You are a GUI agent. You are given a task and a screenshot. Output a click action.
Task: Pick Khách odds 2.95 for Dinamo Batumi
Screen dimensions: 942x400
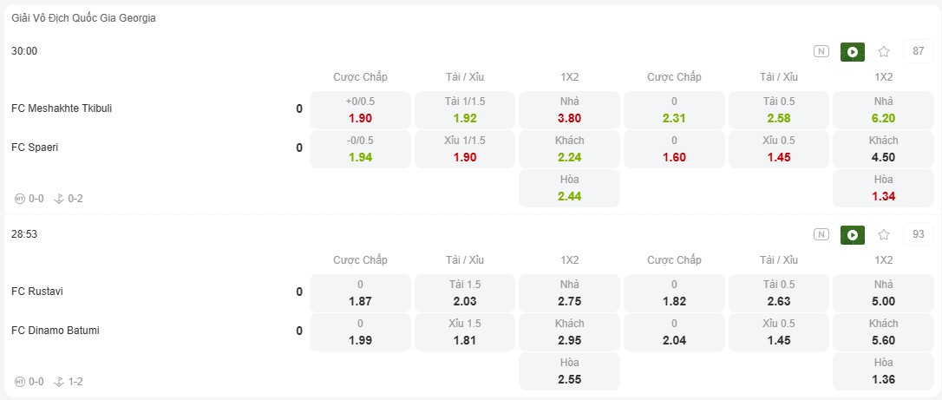(x=569, y=332)
